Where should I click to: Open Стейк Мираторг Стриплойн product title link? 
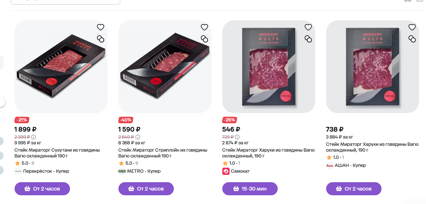(163, 153)
